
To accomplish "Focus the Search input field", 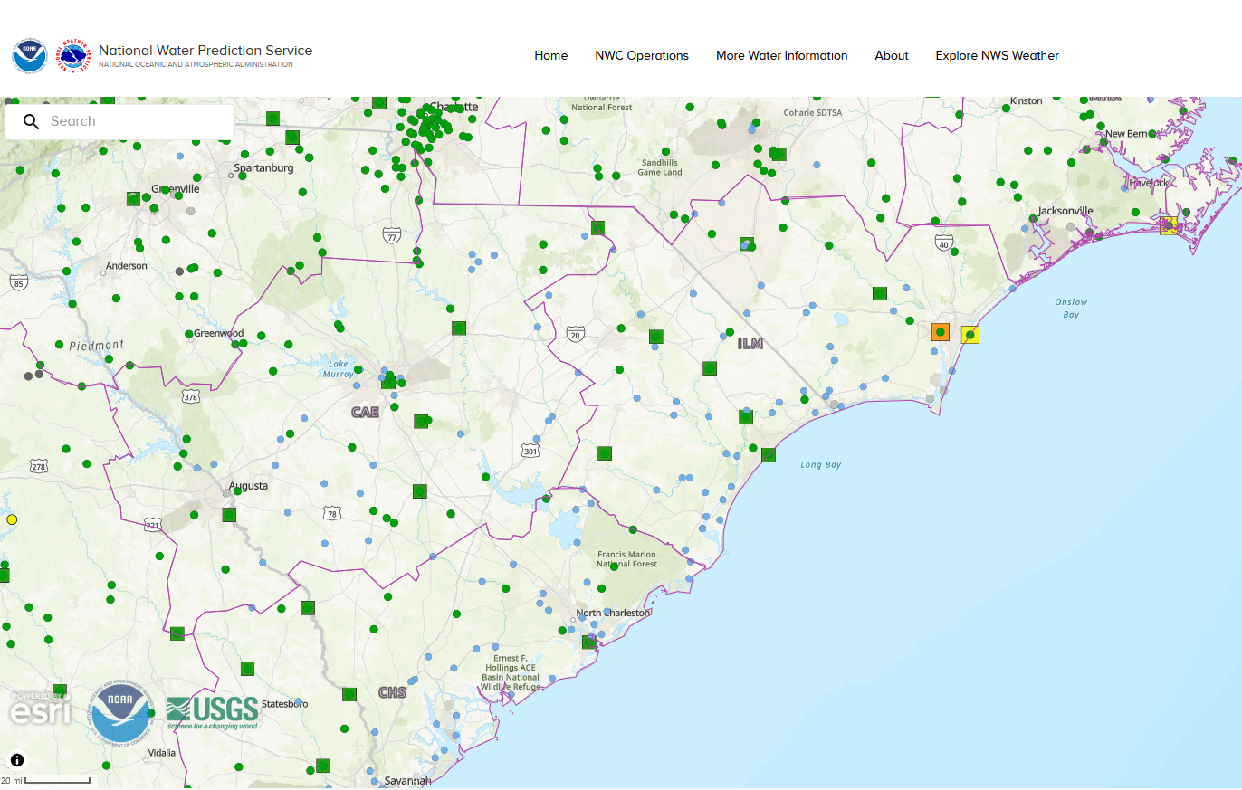I will [120, 121].
